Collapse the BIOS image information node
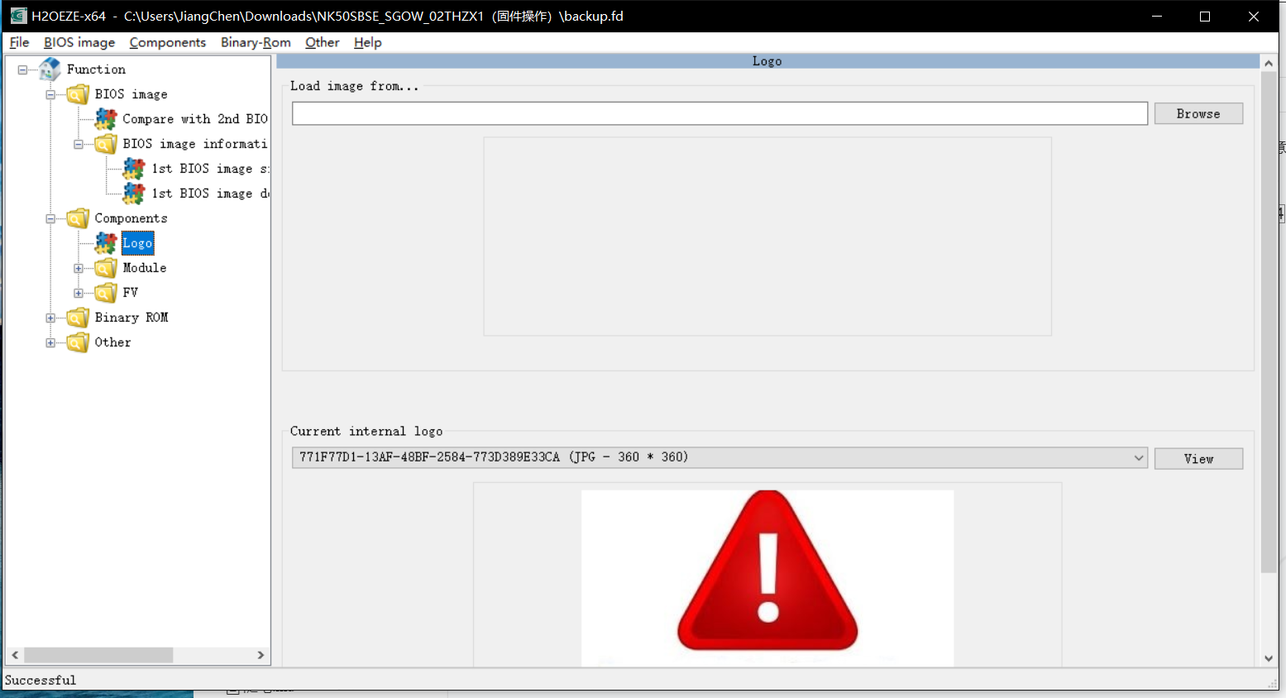This screenshot has height=698, width=1286. point(79,144)
